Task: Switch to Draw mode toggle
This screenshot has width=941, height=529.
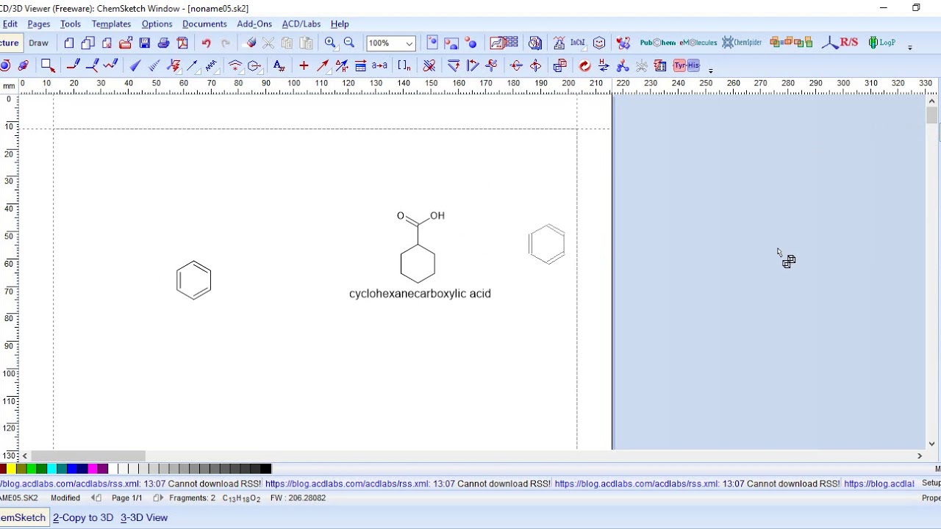Action: [38, 43]
